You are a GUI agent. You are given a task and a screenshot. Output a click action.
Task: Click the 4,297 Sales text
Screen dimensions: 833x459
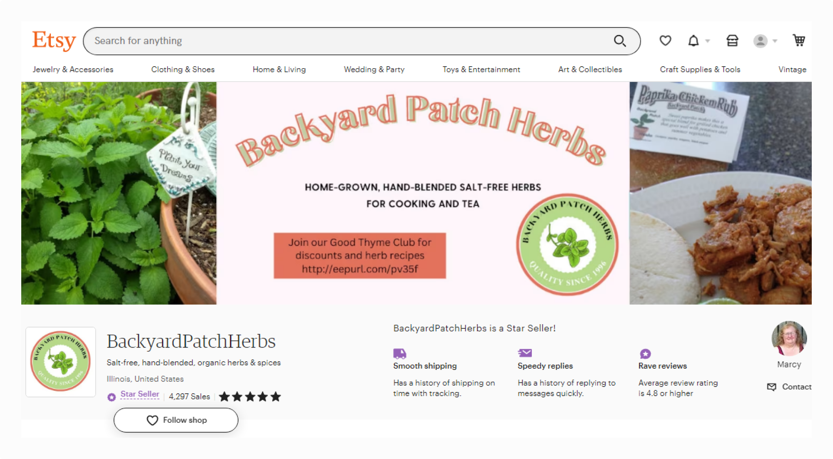(190, 397)
